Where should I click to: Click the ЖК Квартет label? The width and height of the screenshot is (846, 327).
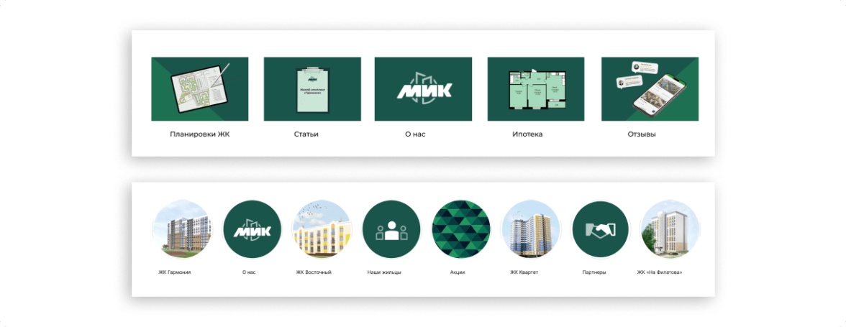tap(524, 272)
